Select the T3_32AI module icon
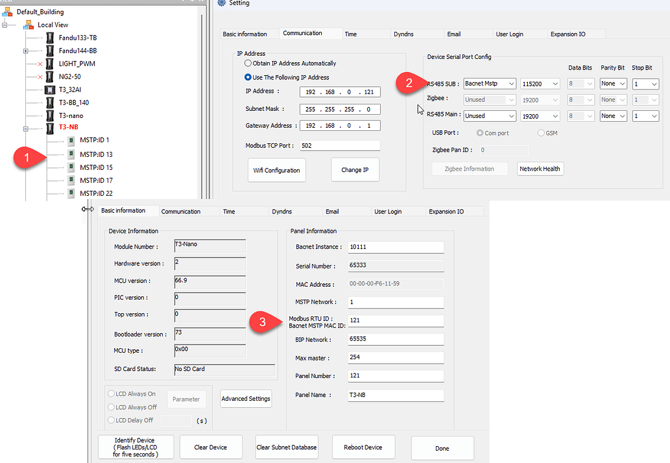This screenshot has width=670, height=463. pyautogui.click(x=50, y=89)
